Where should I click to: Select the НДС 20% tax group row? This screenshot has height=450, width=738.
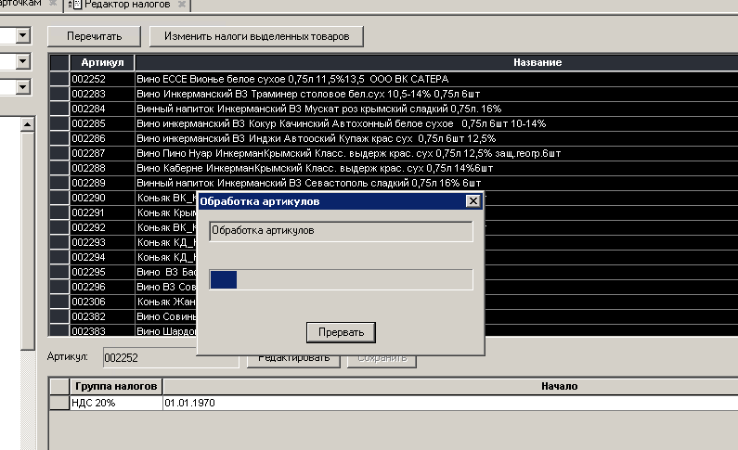105,404
